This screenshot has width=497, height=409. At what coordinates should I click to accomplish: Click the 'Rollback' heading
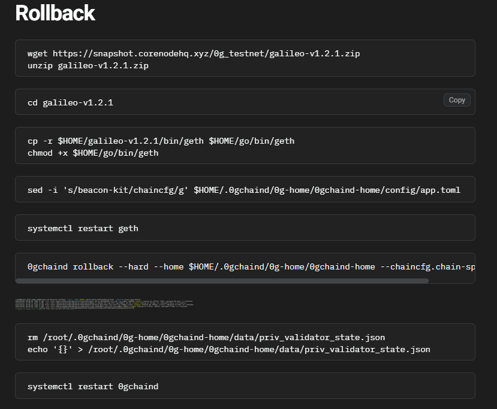[x=55, y=13]
